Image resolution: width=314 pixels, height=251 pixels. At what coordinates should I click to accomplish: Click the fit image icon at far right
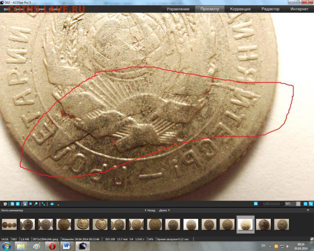pos(311,204)
